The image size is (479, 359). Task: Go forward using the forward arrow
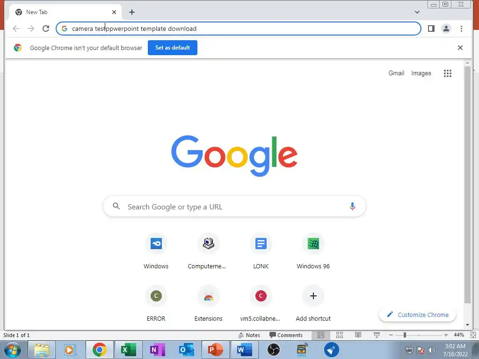pyautogui.click(x=31, y=29)
